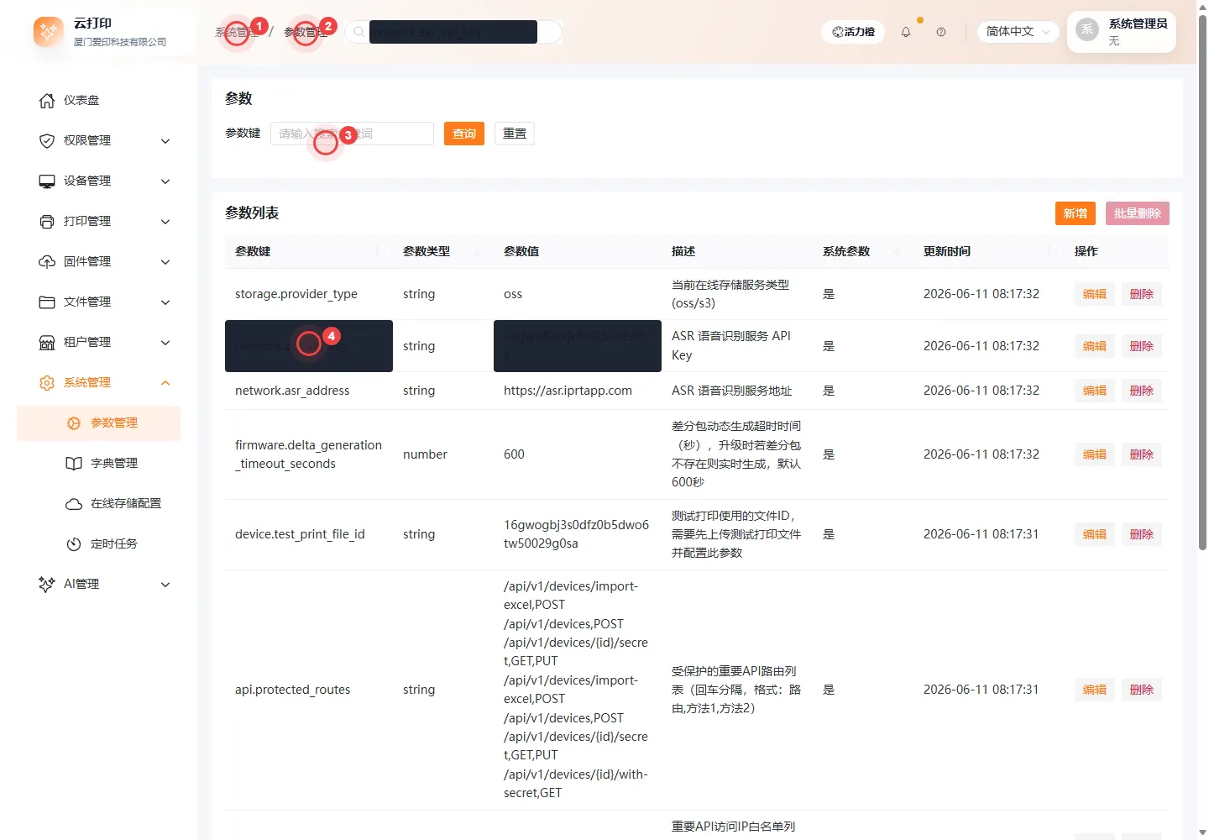
Task: Delete the api.protected_routes row
Action: coord(1142,690)
